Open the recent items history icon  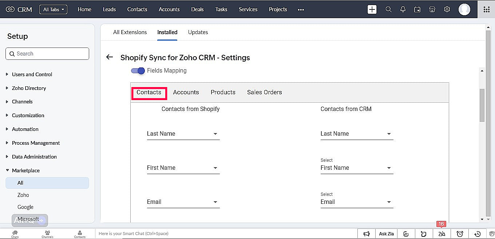(478, 234)
